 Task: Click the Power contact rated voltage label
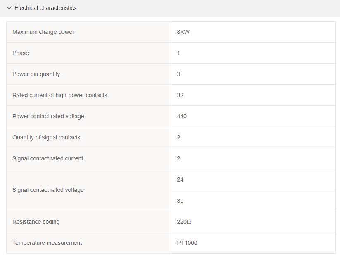pyautogui.click(x=48, y=116)
